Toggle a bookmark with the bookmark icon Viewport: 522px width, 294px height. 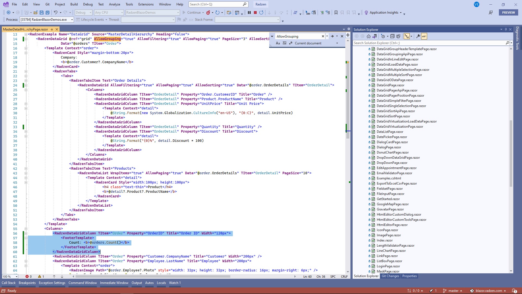pos(336,13)
